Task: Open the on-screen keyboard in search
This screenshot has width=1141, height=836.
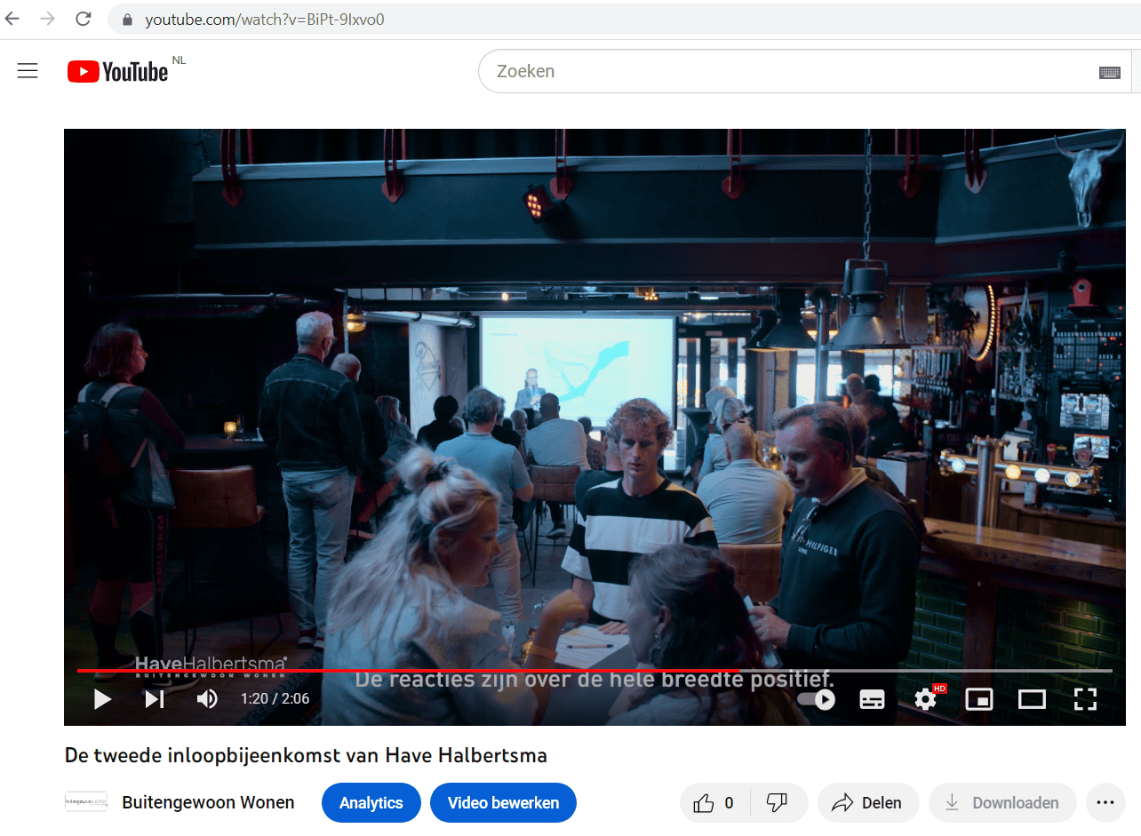Action: (x=1109, y=72)
